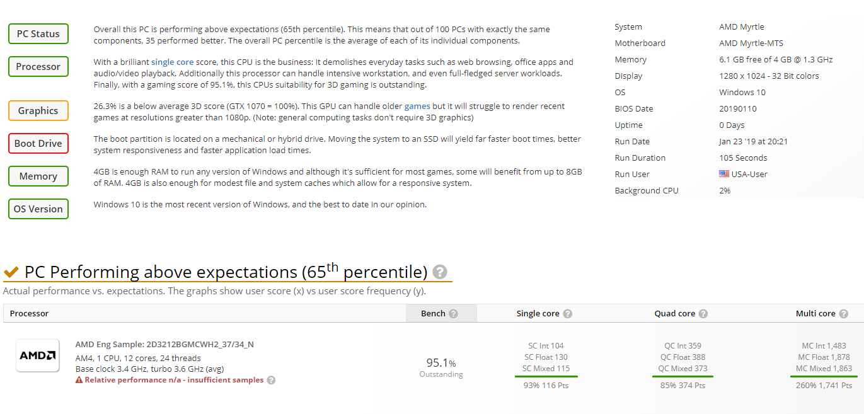Click the PC Status button
This screenshot has width=864, height=414.
(38, 34)
